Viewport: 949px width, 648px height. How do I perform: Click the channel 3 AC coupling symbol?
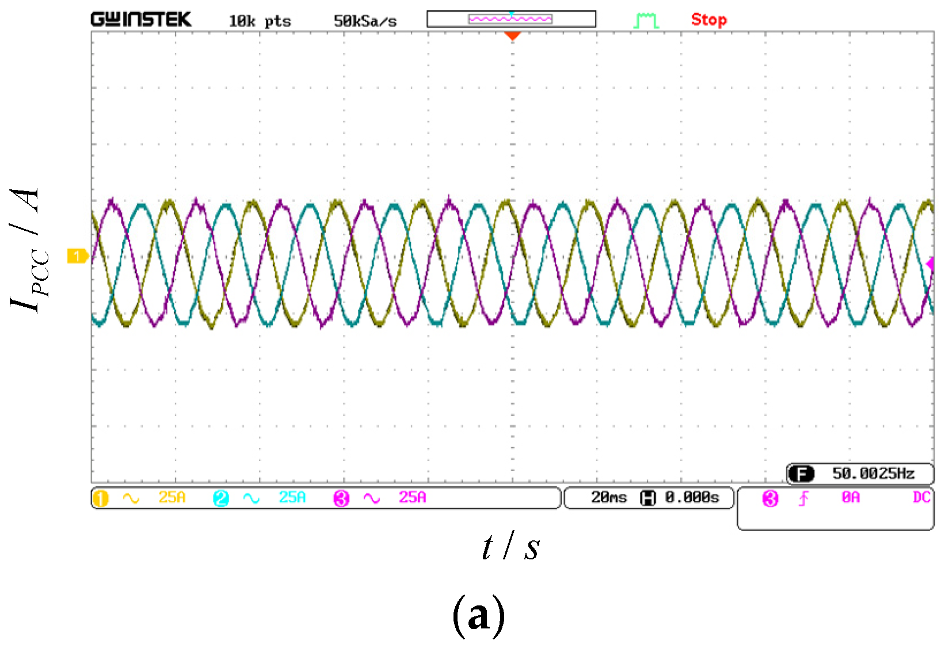point(372,498)
